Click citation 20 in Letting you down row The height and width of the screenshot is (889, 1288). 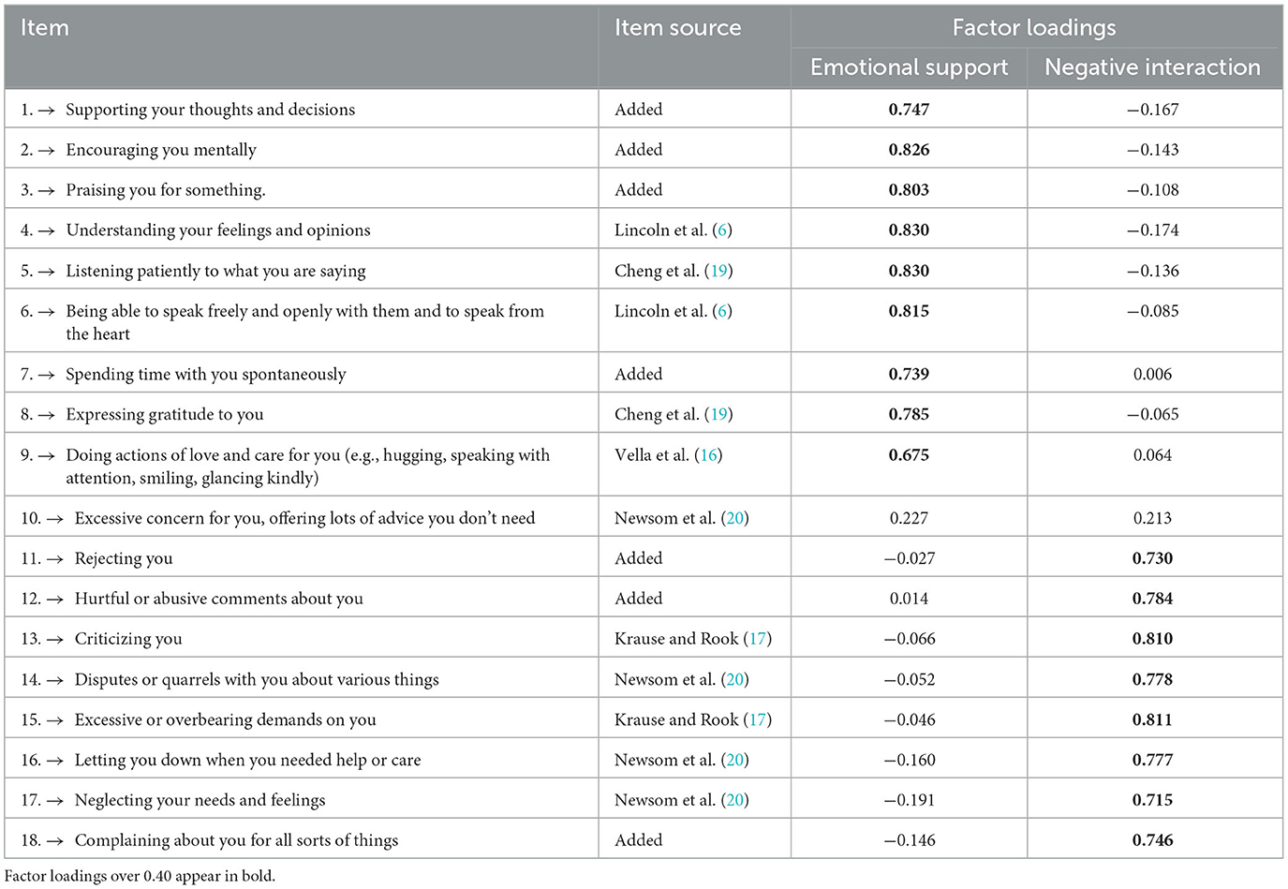point(735,760)
